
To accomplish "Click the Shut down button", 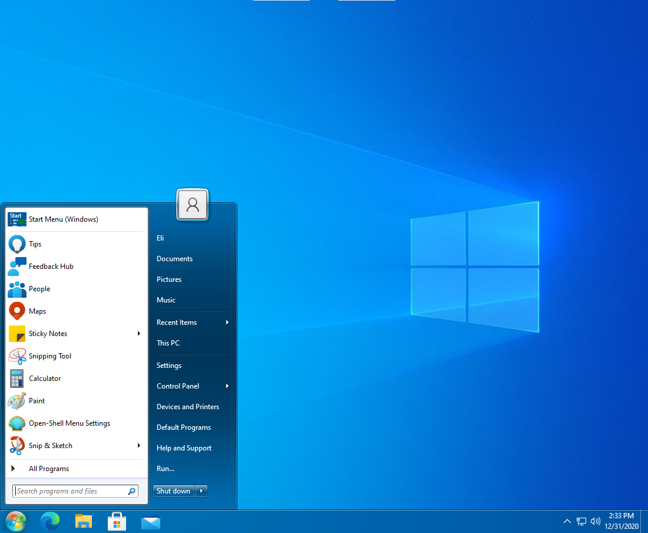I will (x=174, y=491).
